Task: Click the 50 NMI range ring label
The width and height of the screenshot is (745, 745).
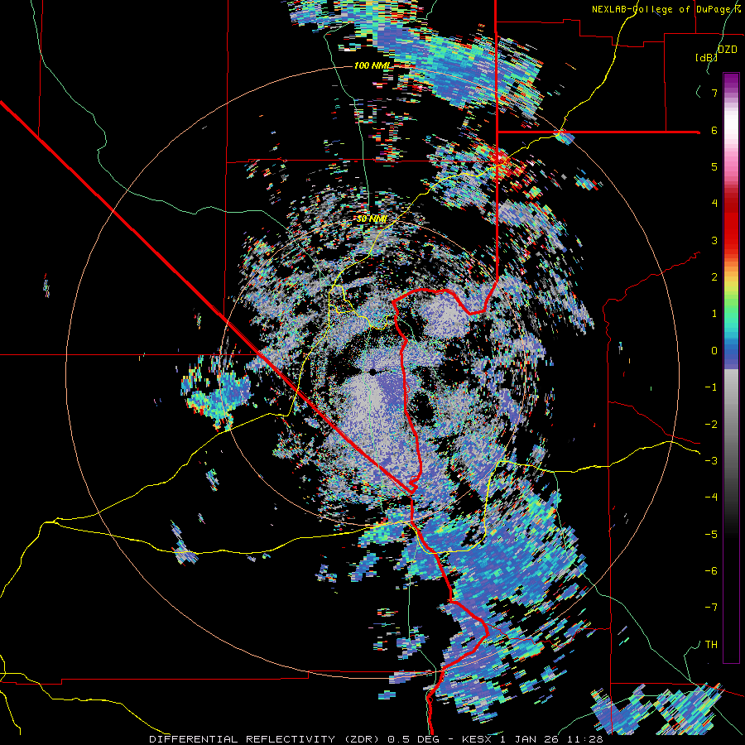Action: point(372,219)
